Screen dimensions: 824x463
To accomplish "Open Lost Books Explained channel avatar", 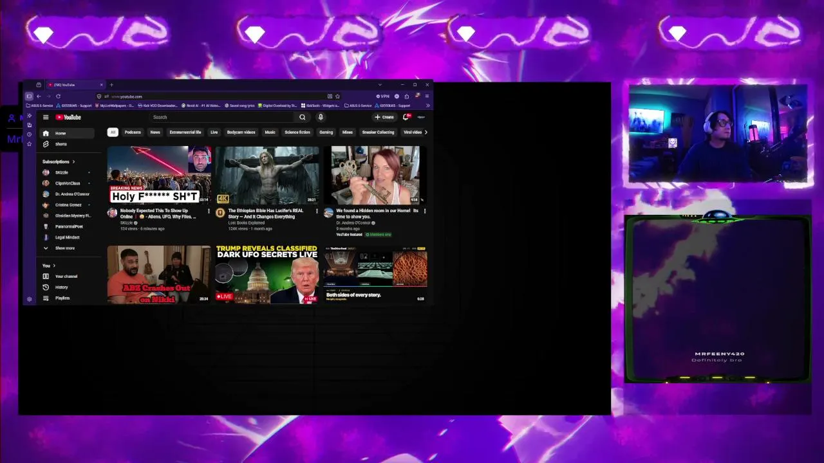I will [220, 213].
